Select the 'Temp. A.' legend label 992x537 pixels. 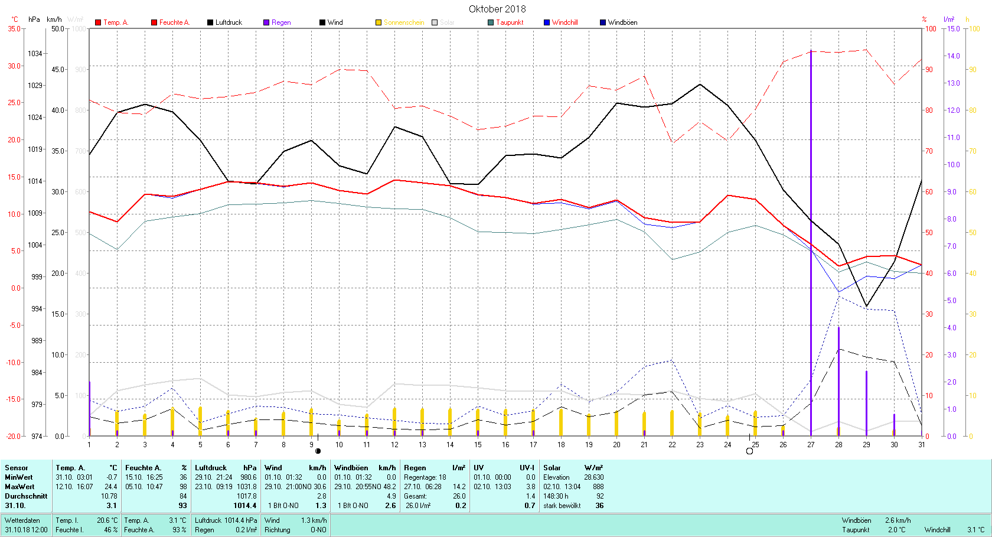click(116, 22)
